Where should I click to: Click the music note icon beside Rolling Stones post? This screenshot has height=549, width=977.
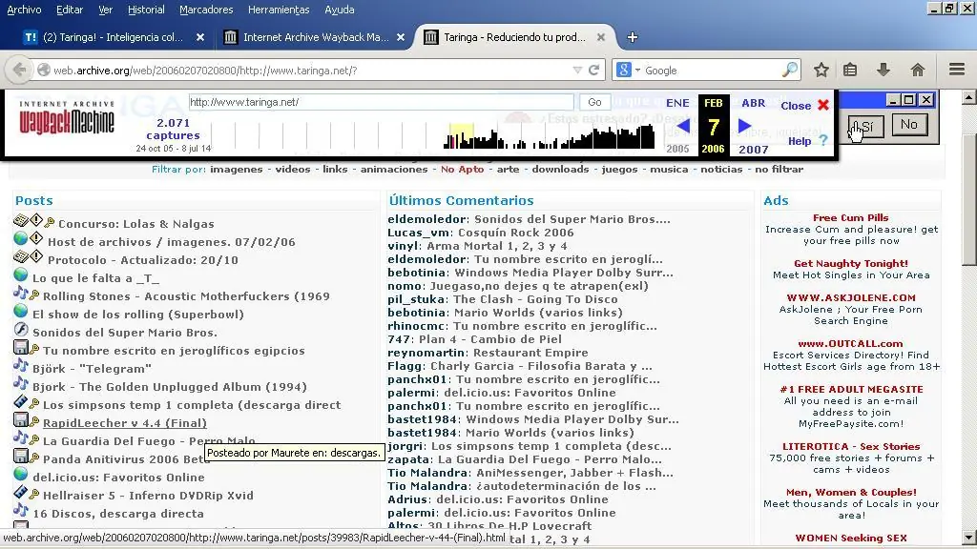23,296
